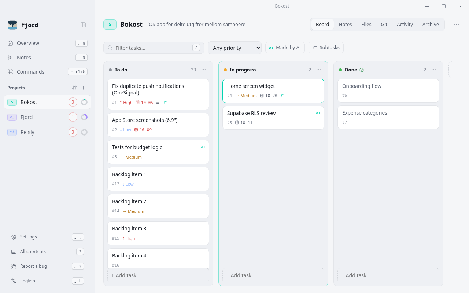Open To do column options menu
This screenshot has height=293, width=469.
pos(204,70)
